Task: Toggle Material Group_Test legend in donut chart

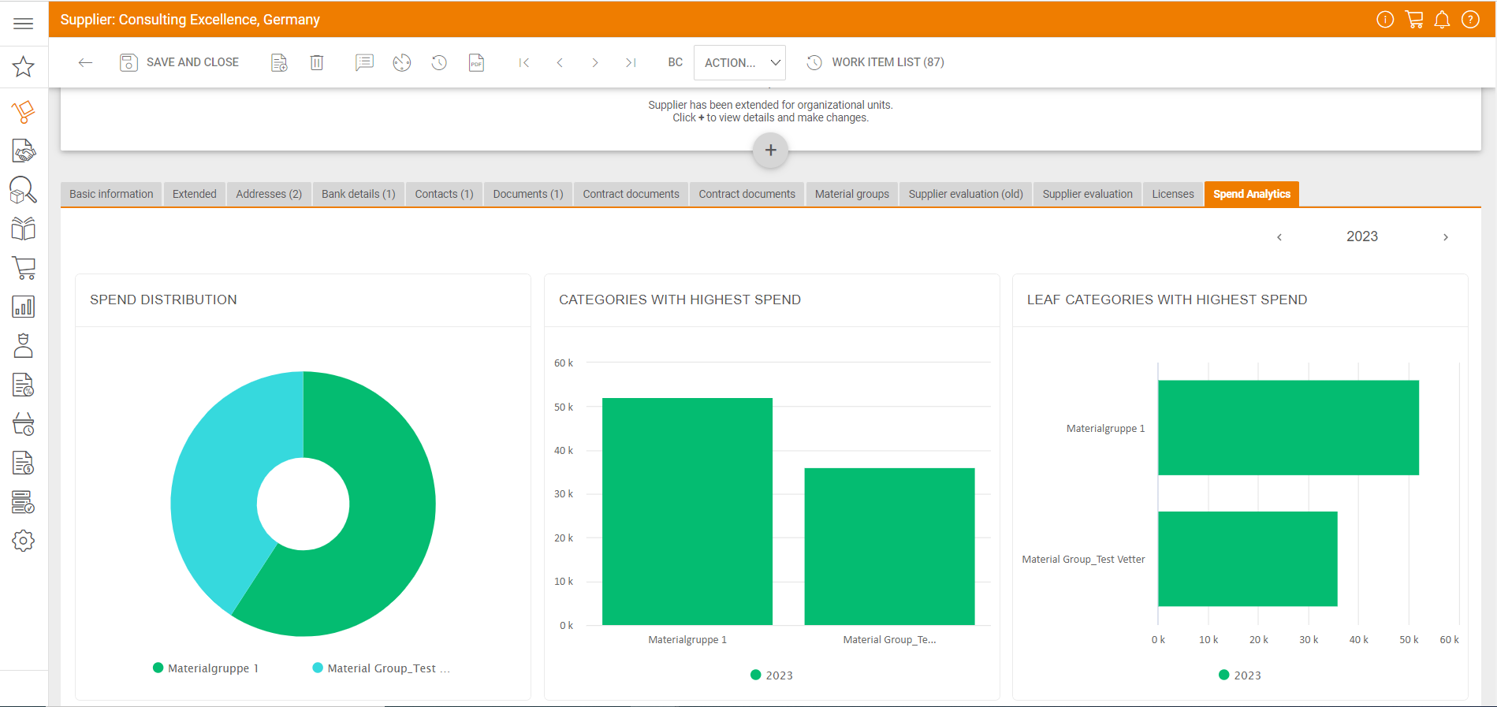Action: pos(382,668)
